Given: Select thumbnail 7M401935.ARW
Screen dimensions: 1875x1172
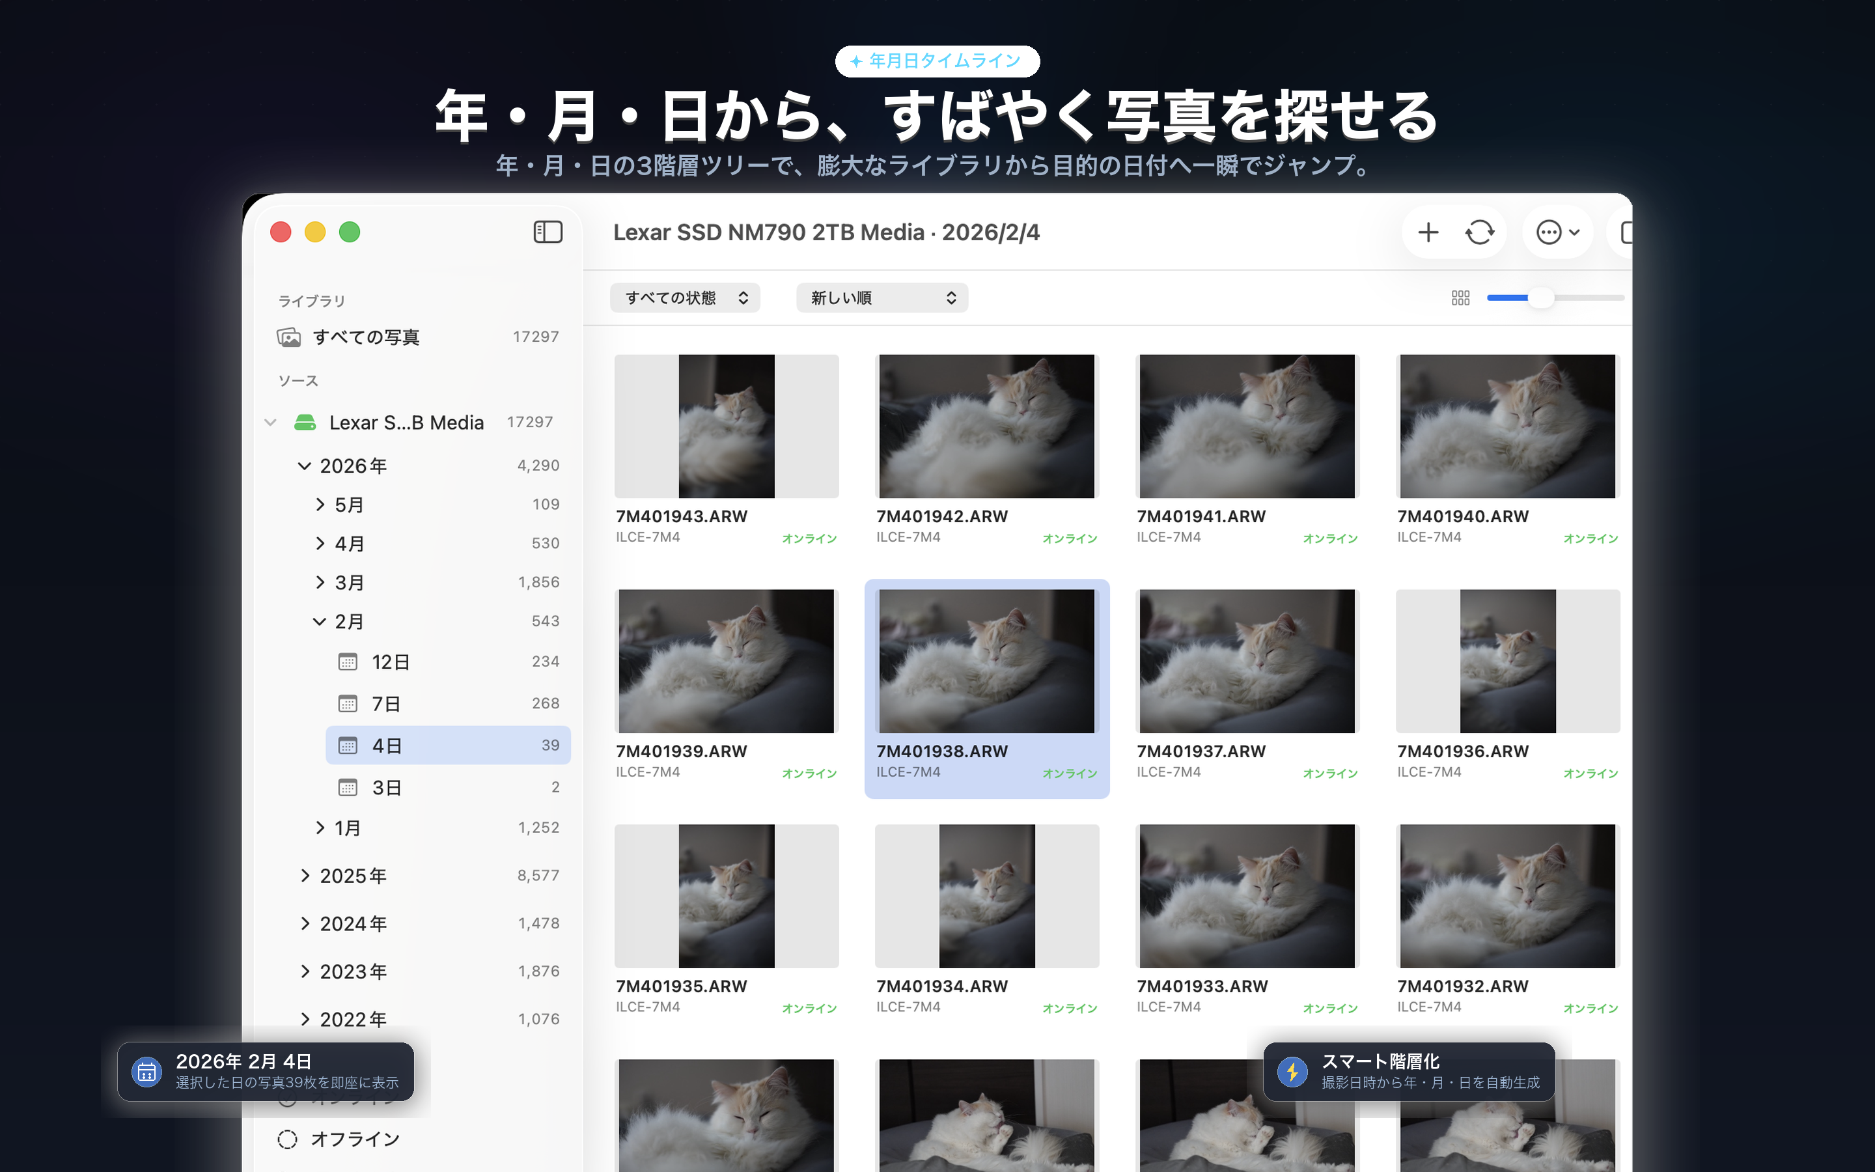Looking at the screenshot, I should pos(727,896).
